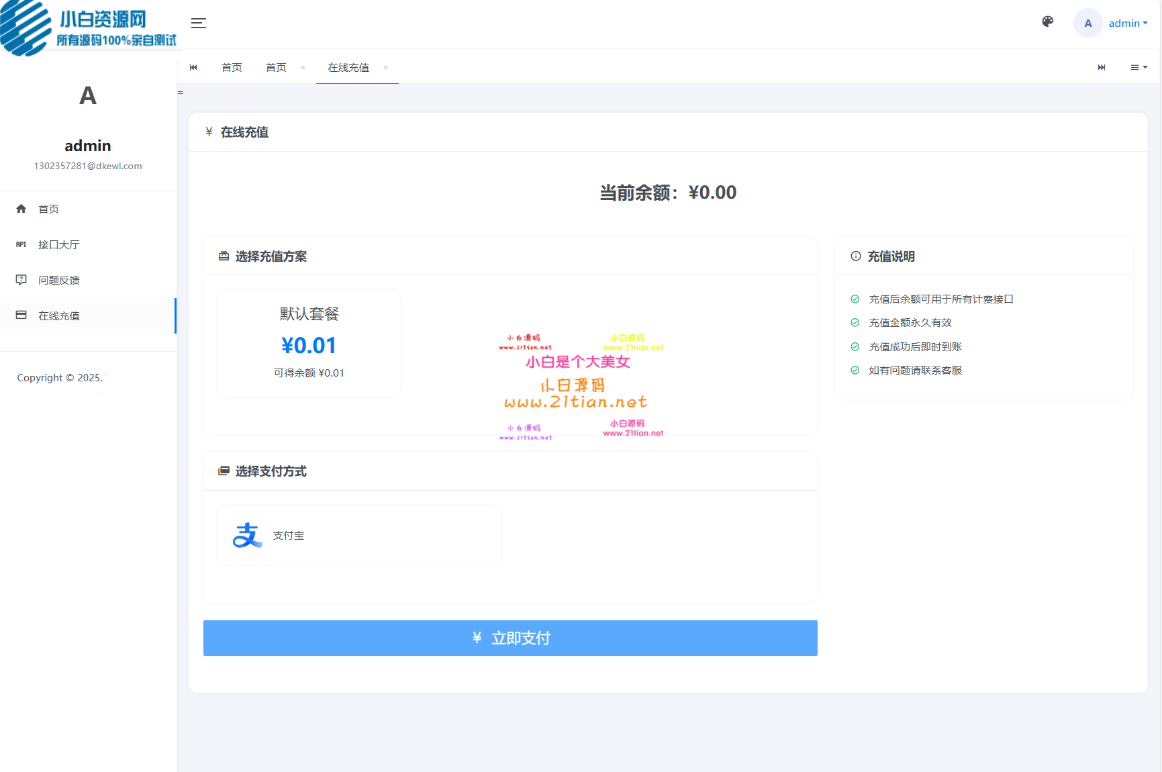Close the 在线充值 tab

click(x=385, y=68)
